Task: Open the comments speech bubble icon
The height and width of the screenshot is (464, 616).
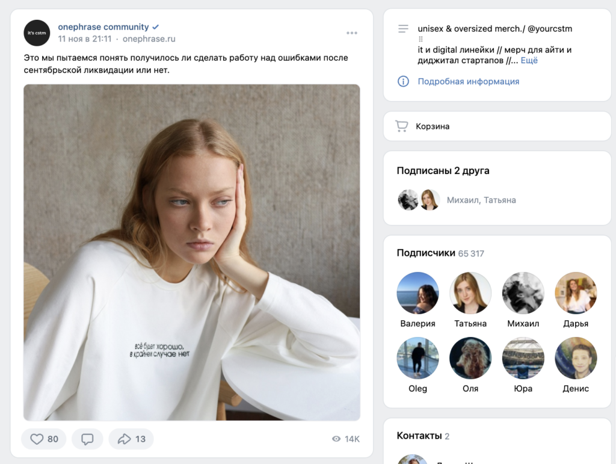Action: pos(87,439)
